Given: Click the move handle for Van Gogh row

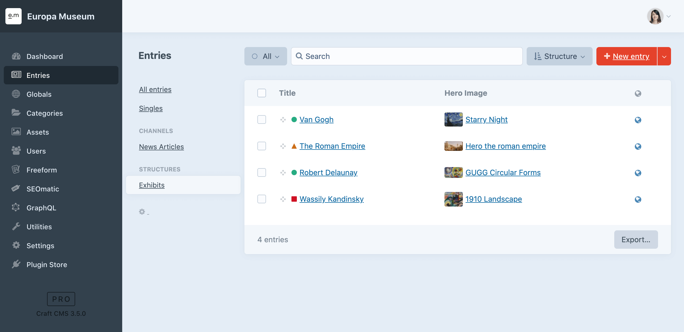Looking at the screenshot, I should click(x=283, y=119).
